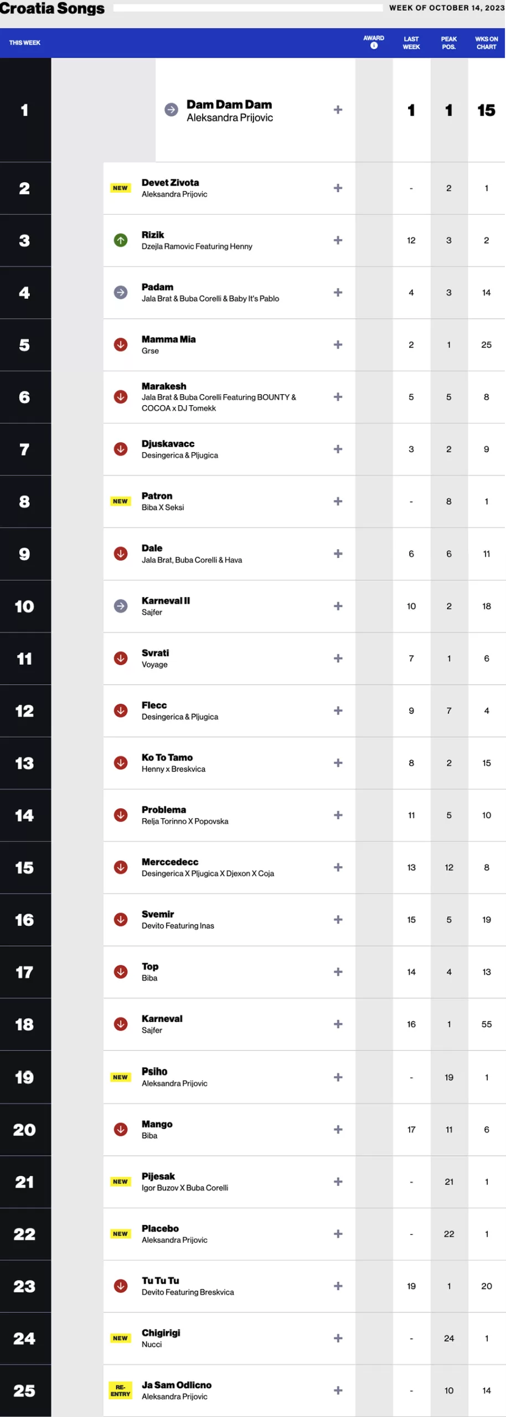Image resolution: width=506 pixels, height=1417 pixels.
Task: Open artist link Desingerica & Pljugica under Flecc
Action: point(180,717)
